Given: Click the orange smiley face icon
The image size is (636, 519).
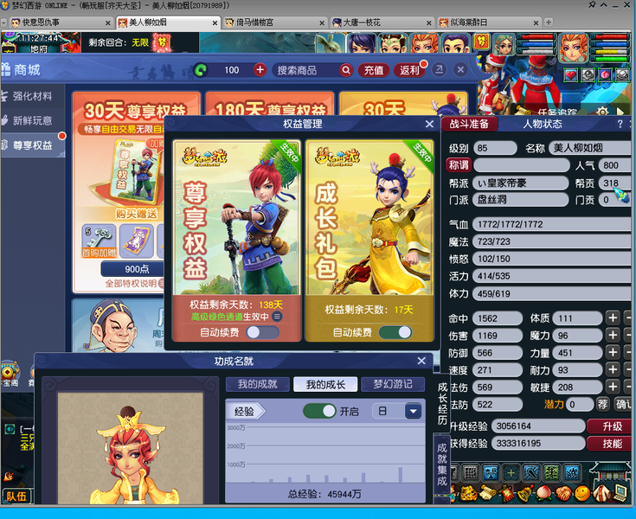Looking at the screenshot, I should (582, 493).
